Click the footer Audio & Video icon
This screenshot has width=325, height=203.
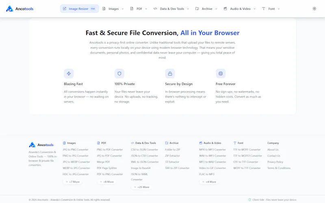201,143
